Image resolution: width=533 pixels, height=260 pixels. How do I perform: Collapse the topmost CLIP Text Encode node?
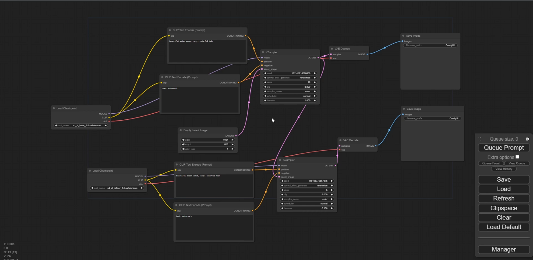point(170,30)
